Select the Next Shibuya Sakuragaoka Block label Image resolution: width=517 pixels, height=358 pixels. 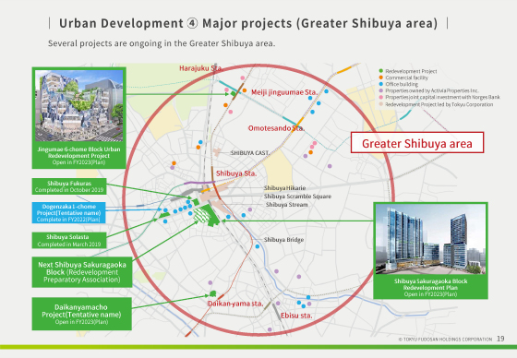click(82, 272)
